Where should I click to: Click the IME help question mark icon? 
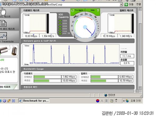(x=112, y=101)
